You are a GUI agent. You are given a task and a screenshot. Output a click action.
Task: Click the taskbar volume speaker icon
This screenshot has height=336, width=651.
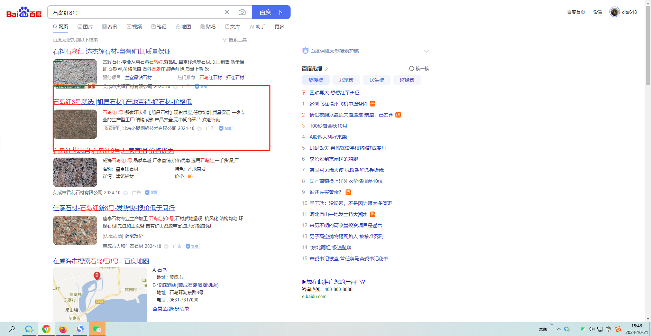tap(592, 329)
